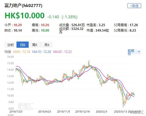Click the (-1.38%) percent change

click(x=69, y=17)
